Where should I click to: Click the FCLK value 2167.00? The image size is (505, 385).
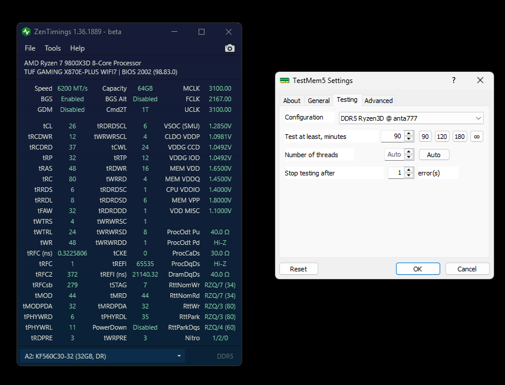point(220,99)
